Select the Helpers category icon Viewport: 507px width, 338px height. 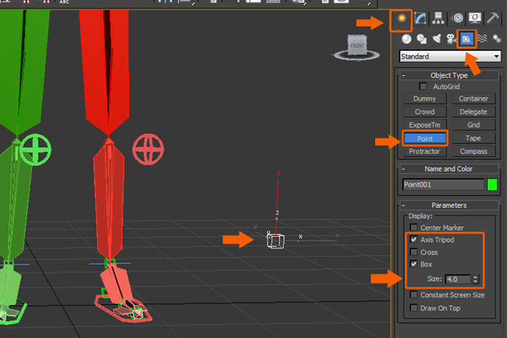pos(466,39)
